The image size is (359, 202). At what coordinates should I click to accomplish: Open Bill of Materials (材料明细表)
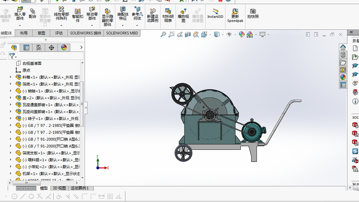(x=168, y=15)
